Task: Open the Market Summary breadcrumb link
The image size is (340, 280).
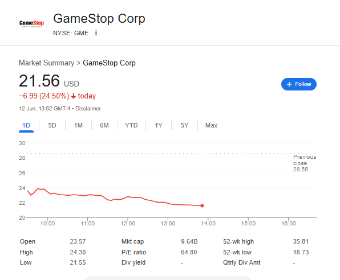Action: (46, 63)
